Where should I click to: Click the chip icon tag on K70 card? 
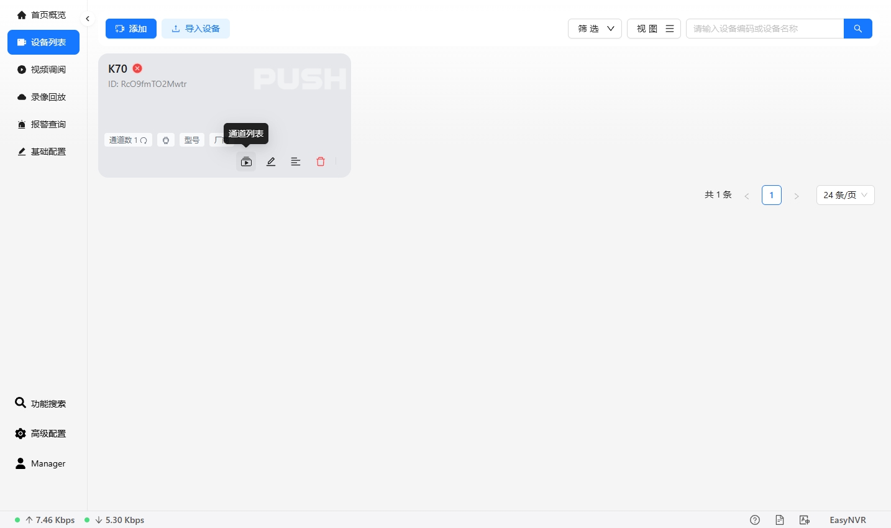pyautogui.click(x=166, y=140)
